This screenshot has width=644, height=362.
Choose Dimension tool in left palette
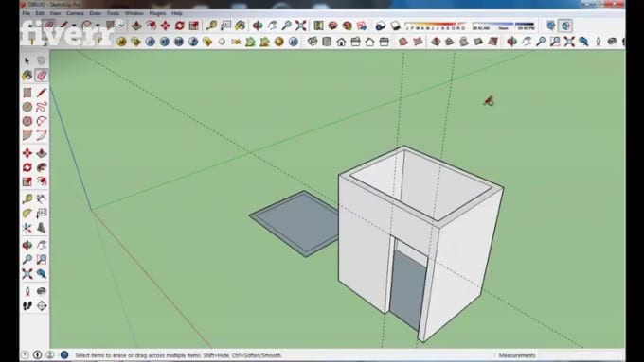[41, 198]
